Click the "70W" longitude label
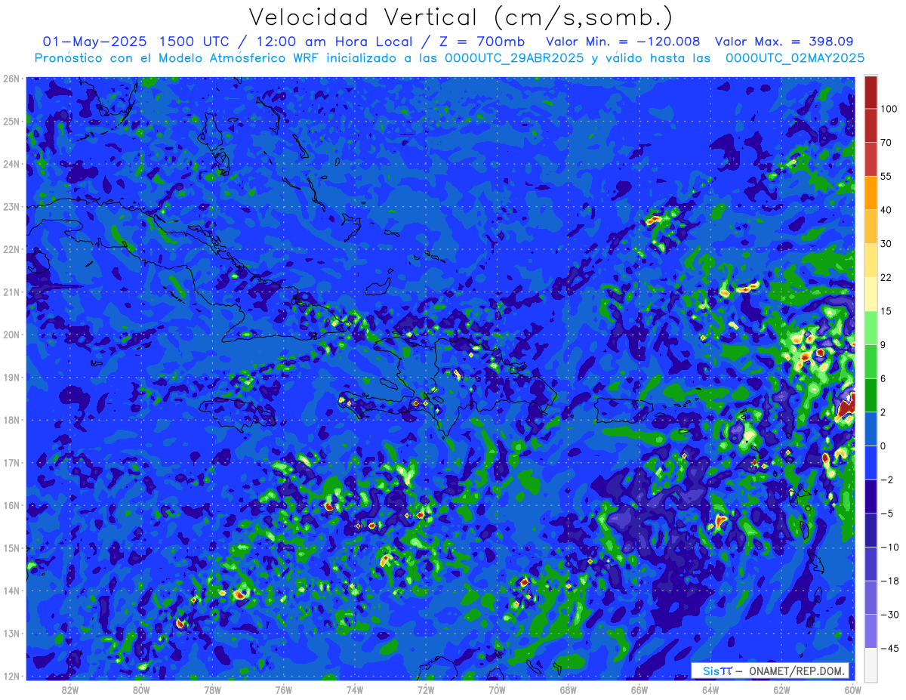 coord(497,689)
